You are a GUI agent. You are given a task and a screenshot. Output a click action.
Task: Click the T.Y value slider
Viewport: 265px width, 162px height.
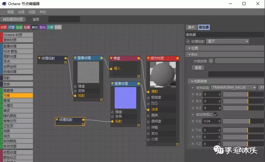coord(243,137)
